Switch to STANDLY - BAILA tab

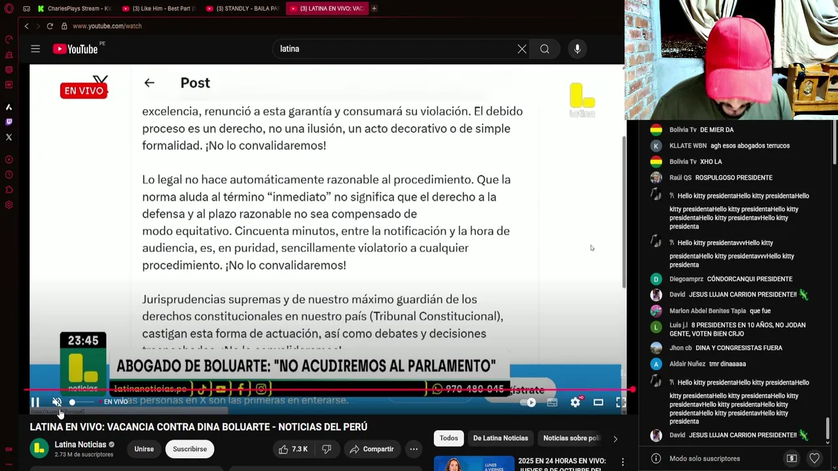pos(243,9)
